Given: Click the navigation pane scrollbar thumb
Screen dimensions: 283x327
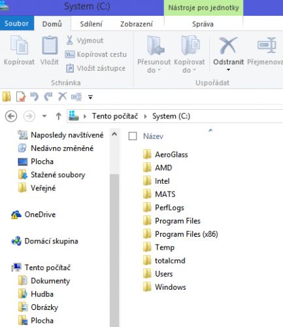Looking at the screenshot, I should [x=114, y=250].
